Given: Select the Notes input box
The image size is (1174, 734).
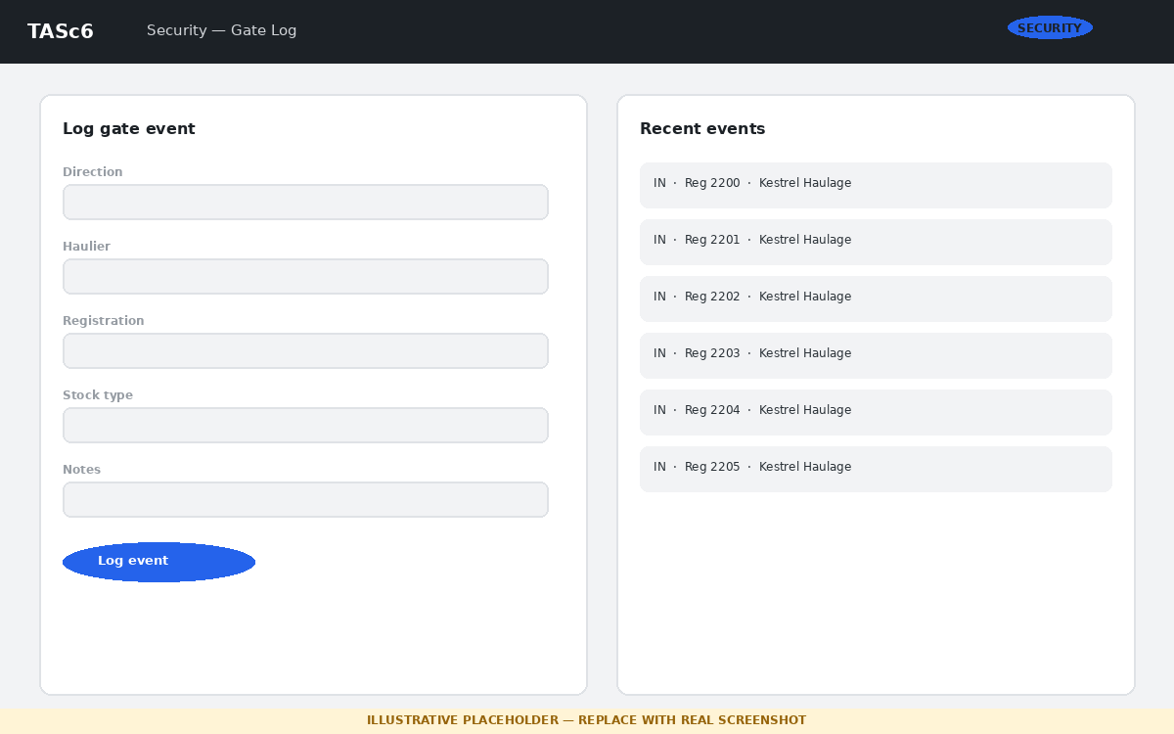Looking at the screenshot, I should [305, 500].
